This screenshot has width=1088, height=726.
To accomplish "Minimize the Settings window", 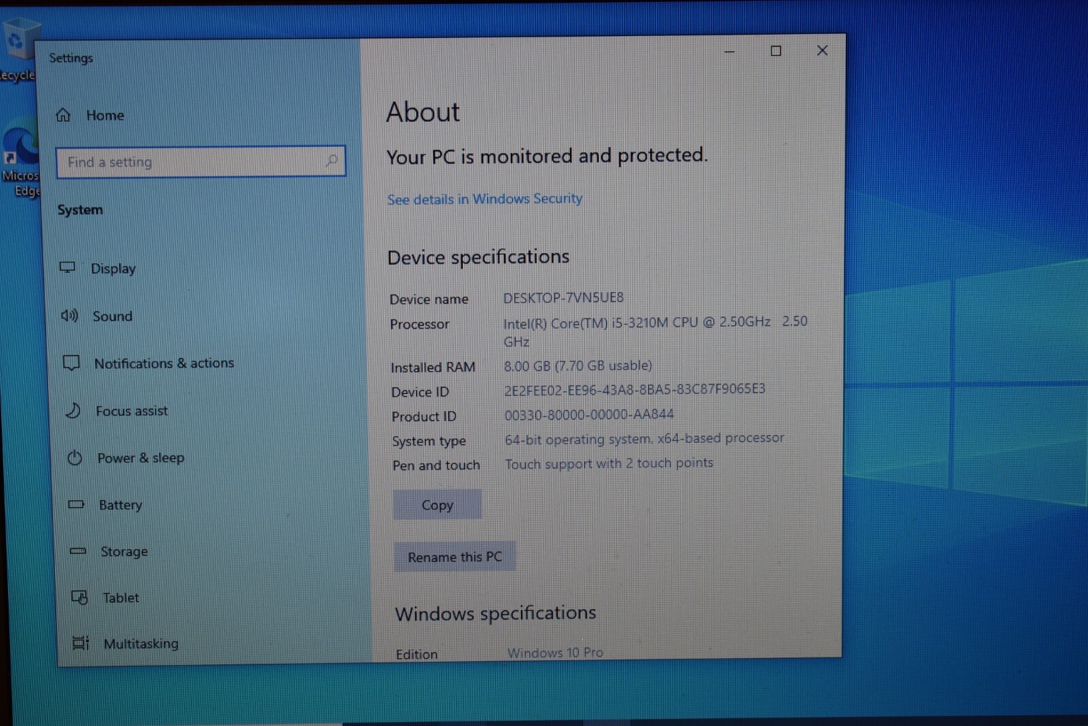I will [730, 51].
